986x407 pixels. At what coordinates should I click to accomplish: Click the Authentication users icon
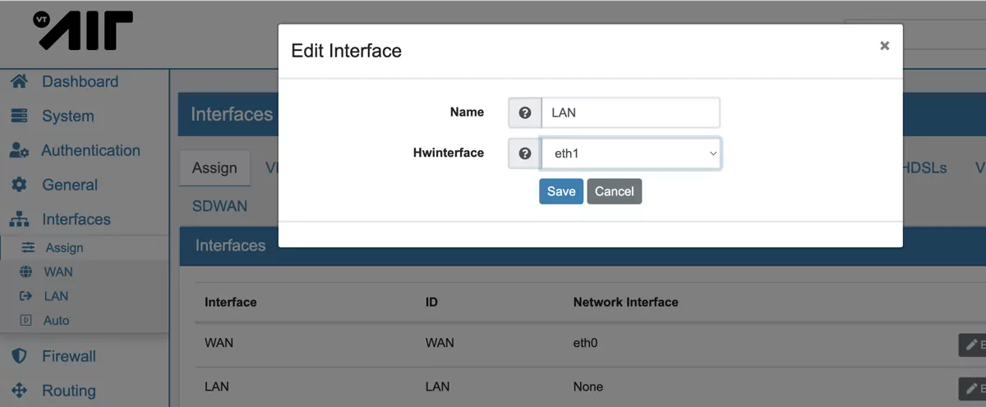point(19,150)
